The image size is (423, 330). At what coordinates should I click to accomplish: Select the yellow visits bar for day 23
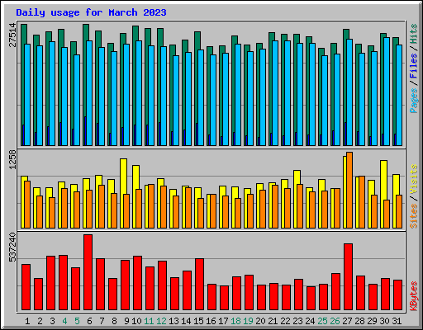(296, 199)
